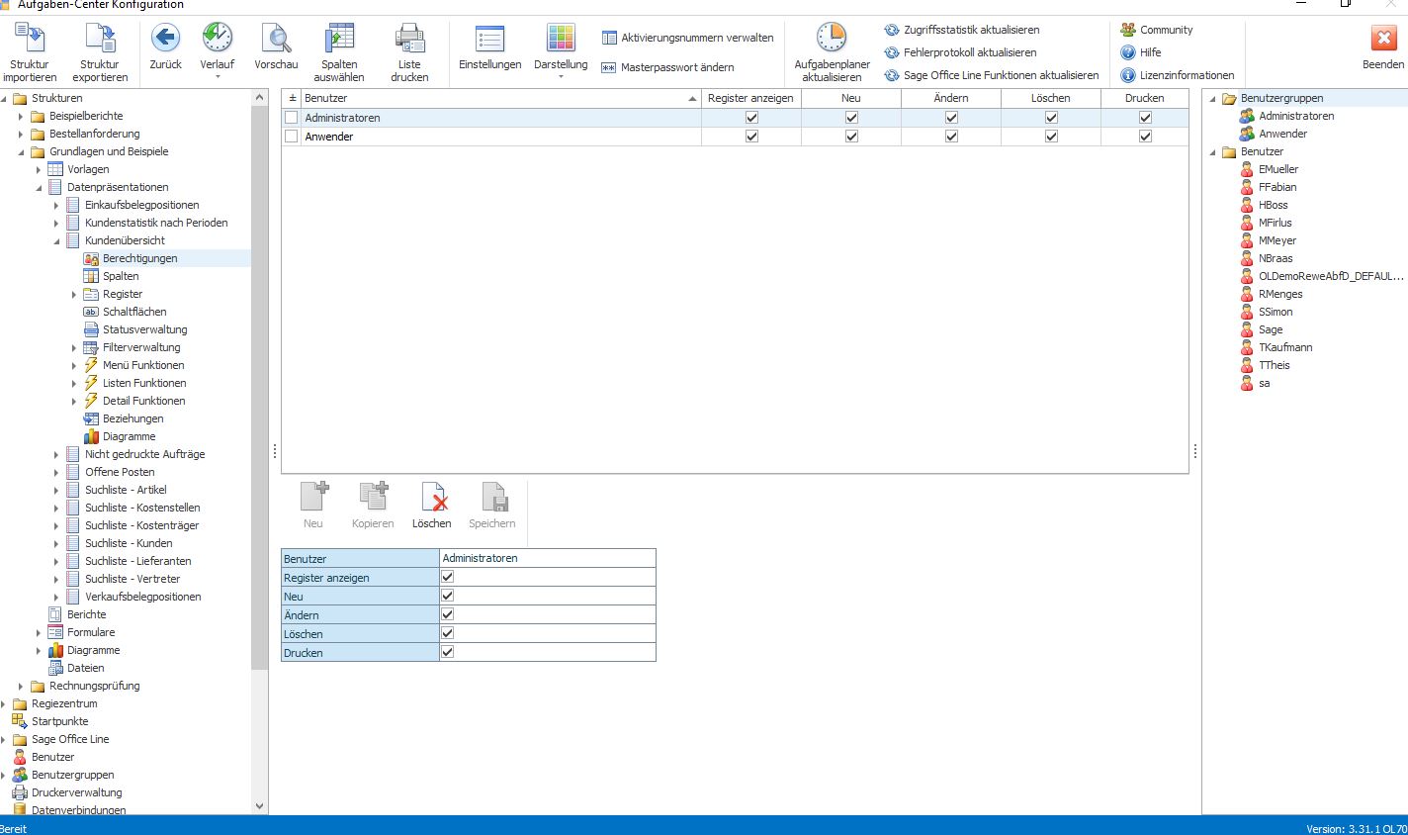Image resolution: width=1408 pixels, height=835 pixels.
Task: Open Statusverwaltung in the tree
Action: point(144,329)
